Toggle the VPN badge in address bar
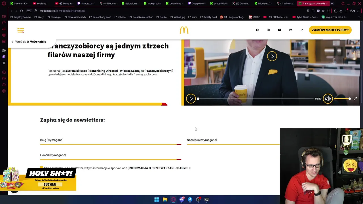Screen dimensions: 363x204 pos(29,11)
